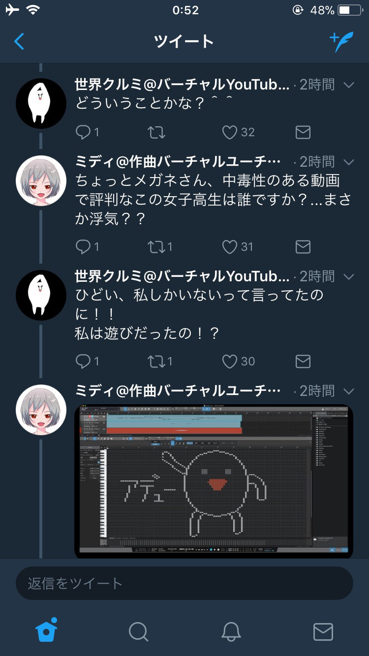Like the tweet with 31 likes
Image resolution: width=369 pixels, height=656 pixels.
tap(230, 246)
